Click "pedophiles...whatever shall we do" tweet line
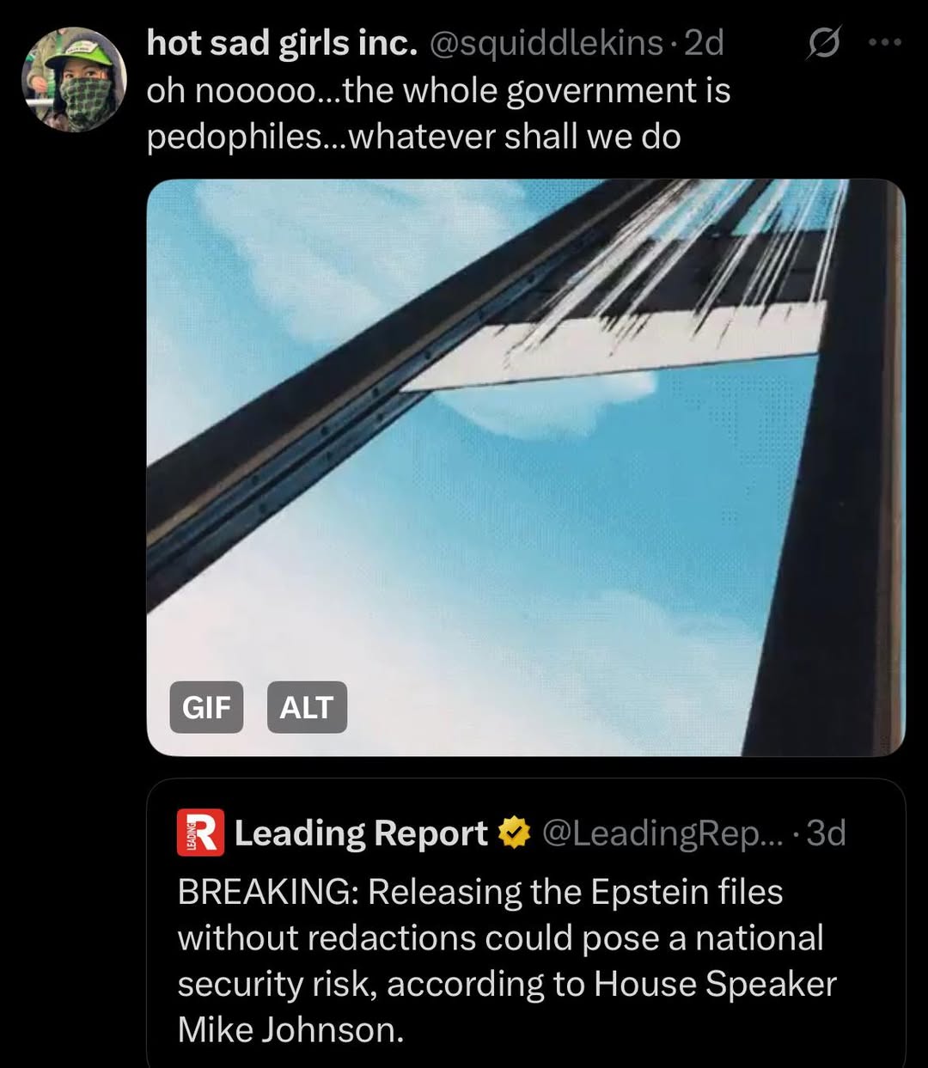 click(x=413, y=137)
